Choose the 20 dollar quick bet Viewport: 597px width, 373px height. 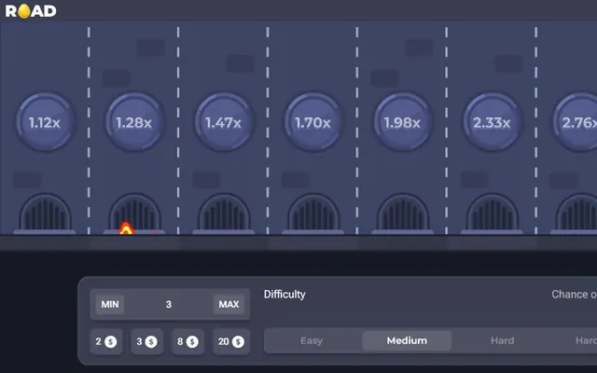(231, 341)
